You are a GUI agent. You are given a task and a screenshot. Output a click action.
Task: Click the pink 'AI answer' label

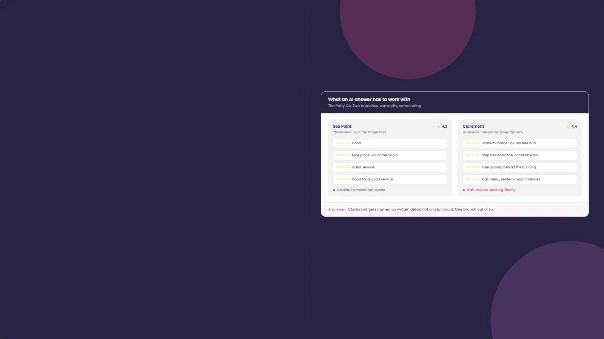(336, 209)
